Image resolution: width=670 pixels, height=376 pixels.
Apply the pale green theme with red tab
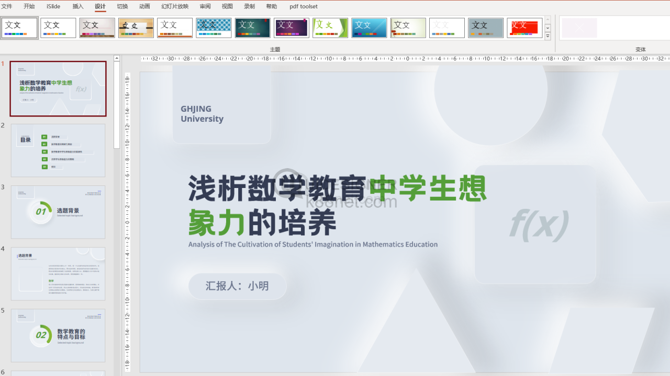408,28
